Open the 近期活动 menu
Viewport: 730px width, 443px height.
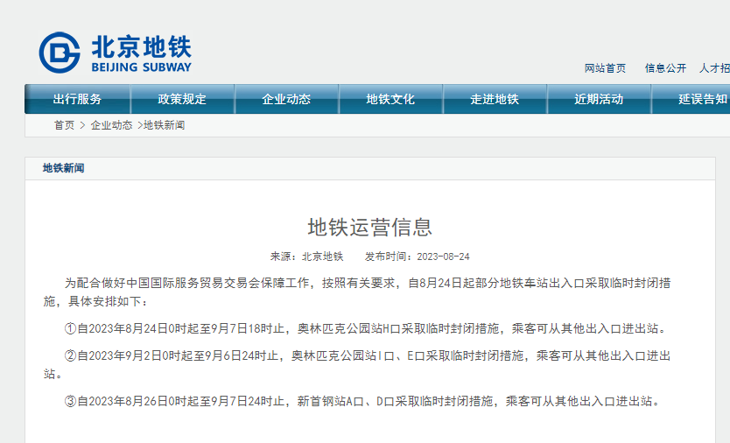599,99
